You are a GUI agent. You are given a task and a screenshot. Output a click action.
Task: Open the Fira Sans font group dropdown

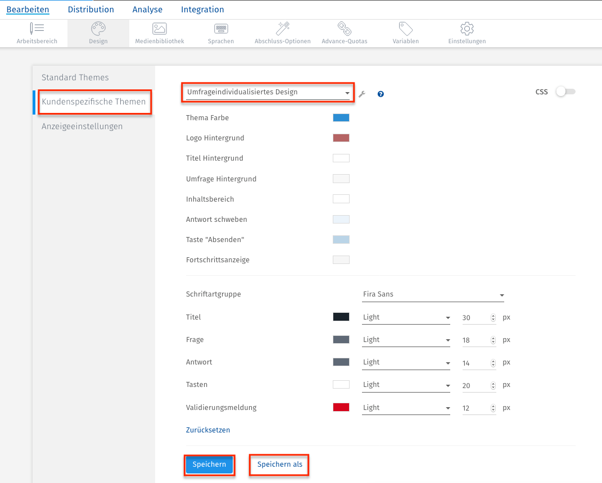pyautogui.click(x=433, y=295)
